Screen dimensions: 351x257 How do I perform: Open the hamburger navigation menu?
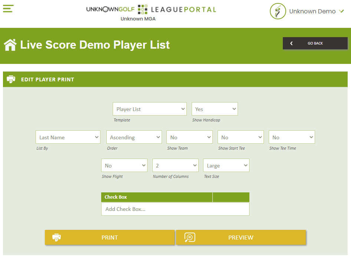coord(8,9)
